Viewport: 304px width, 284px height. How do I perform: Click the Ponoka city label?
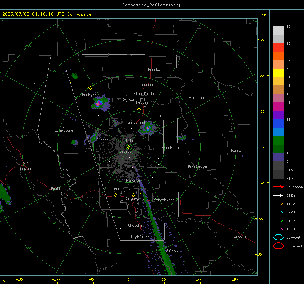point(154,70)
